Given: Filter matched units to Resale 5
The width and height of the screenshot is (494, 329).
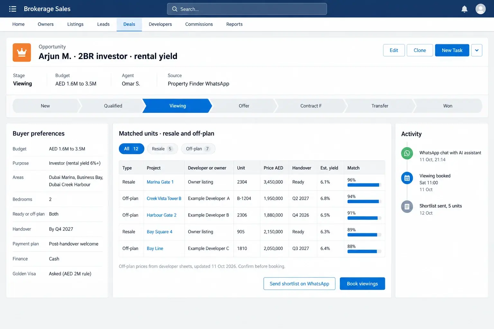Looking at the screenshot, I should [x=162, y=149].
